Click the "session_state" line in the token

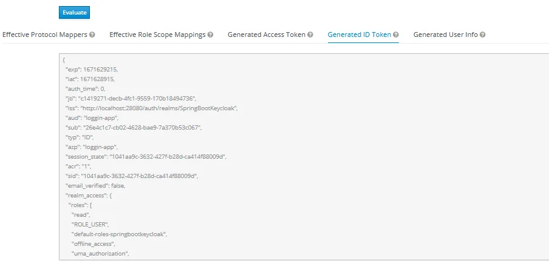pos(146,156)
